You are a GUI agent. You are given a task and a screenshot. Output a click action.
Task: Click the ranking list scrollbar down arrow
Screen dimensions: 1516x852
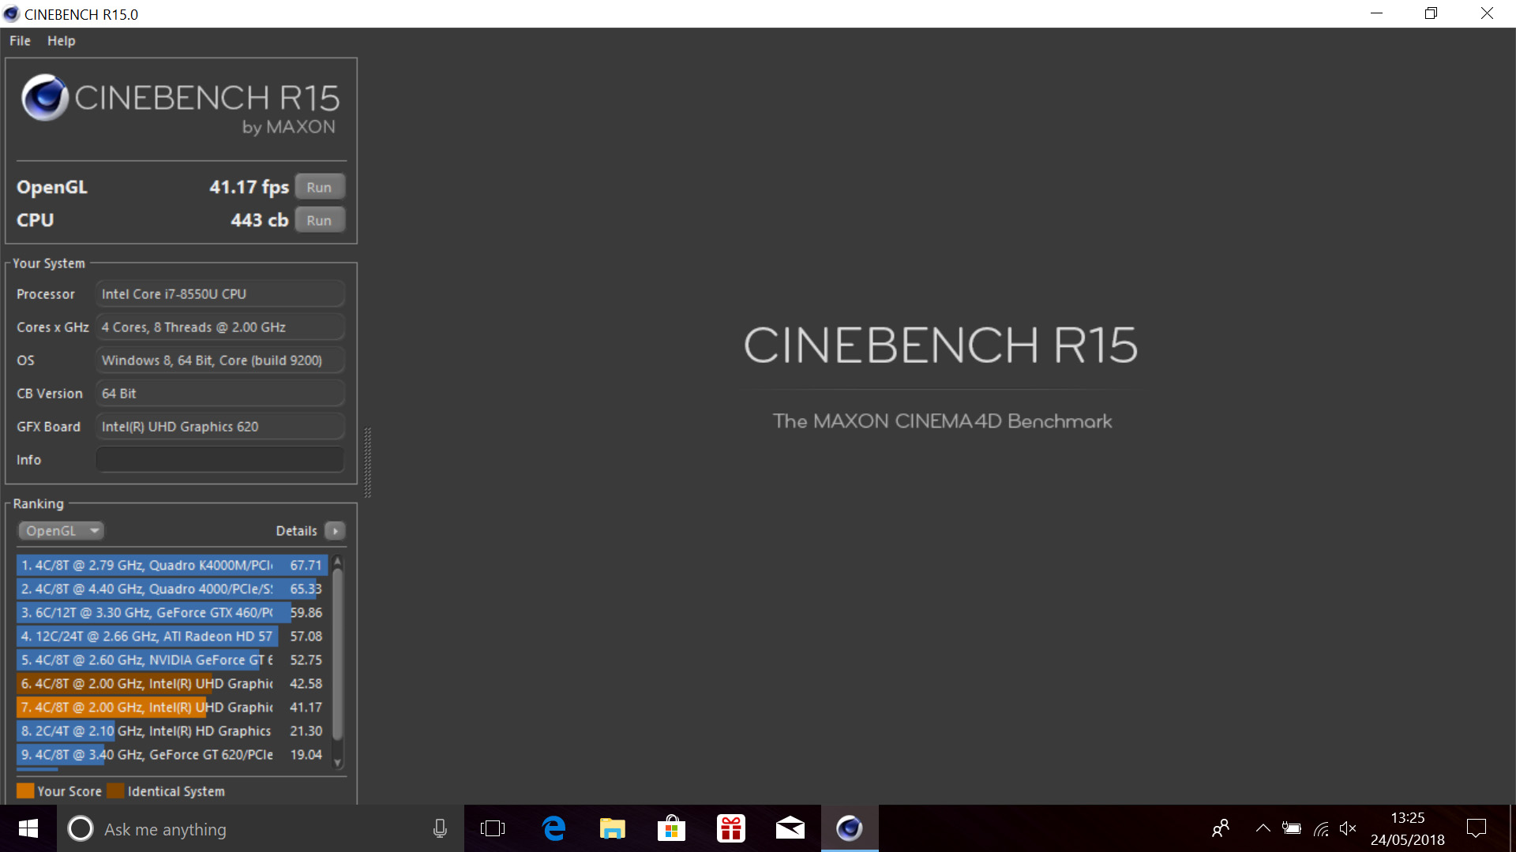tap(338, 763)
